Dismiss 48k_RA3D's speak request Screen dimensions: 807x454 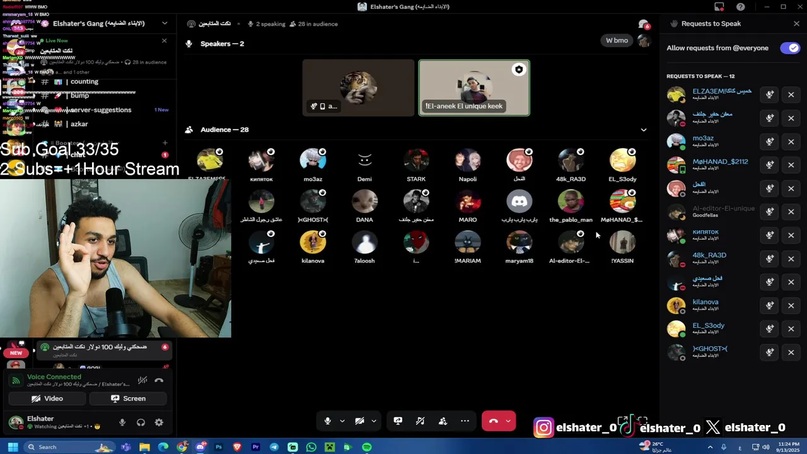point(791,259)
